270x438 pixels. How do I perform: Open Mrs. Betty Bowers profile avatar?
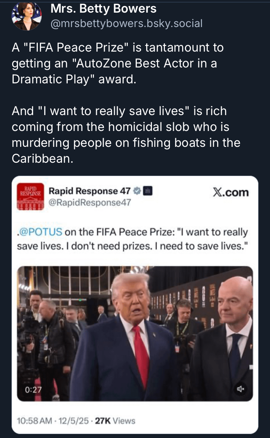pos(27,16)
